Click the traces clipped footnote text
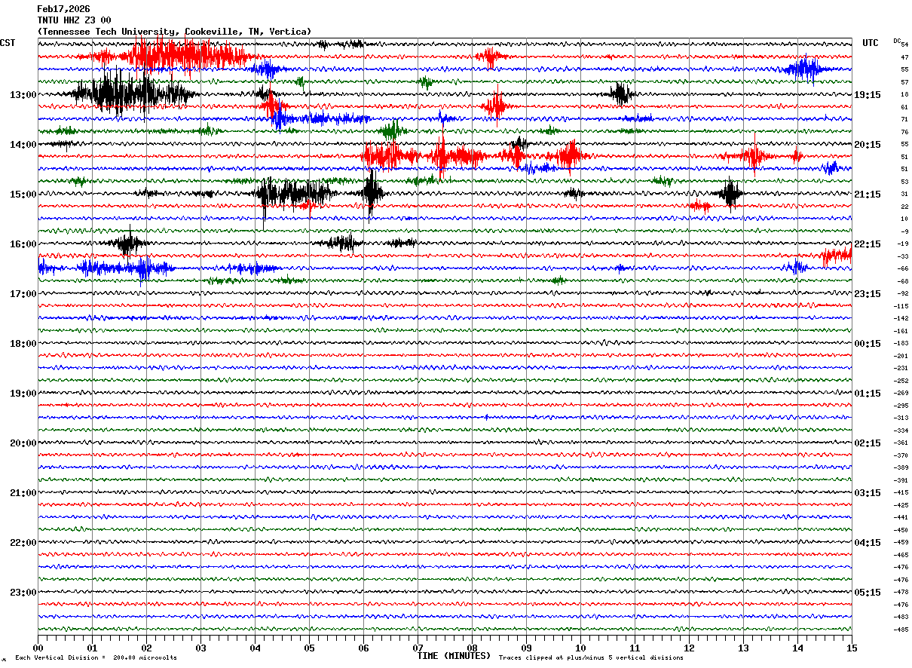This screenshot has width=912, height=668. point(591,658)
